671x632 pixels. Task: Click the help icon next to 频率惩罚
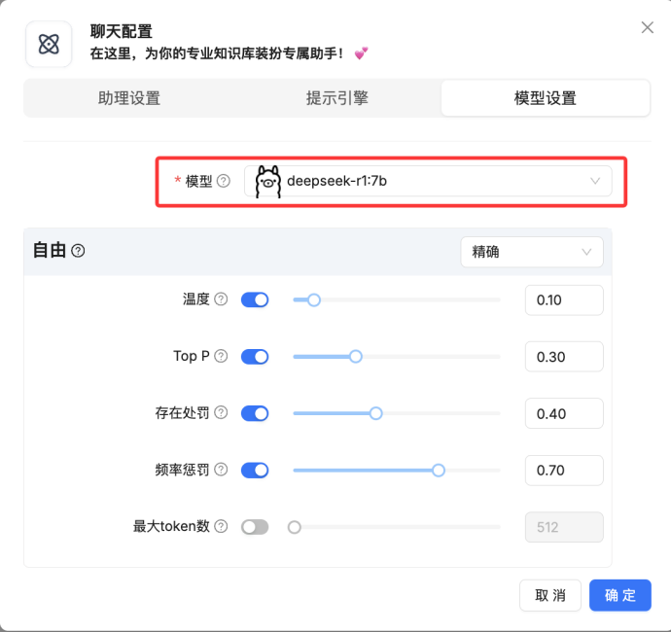point(221,470)
